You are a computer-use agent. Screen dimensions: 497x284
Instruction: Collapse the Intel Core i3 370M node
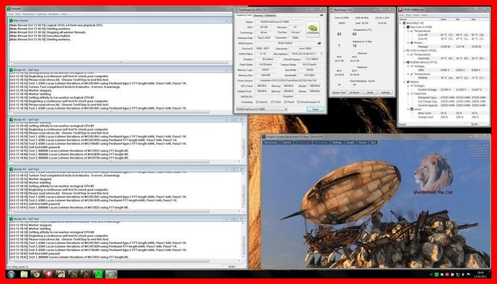pos(404,27)
